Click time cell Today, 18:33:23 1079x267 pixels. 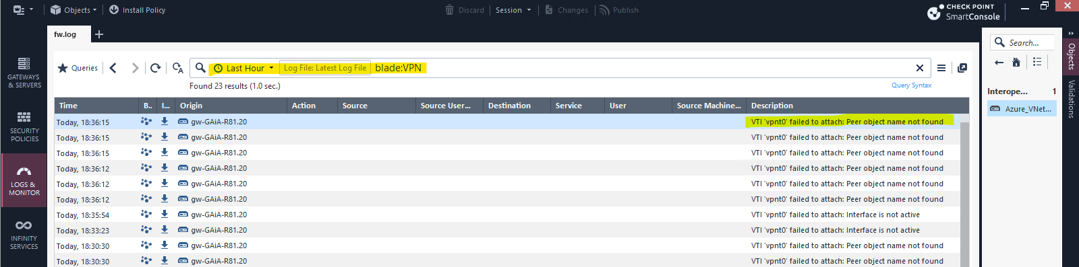83,230
